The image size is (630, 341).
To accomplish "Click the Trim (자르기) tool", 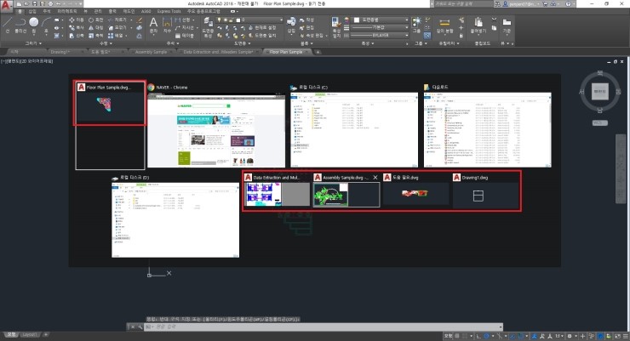I will pyautogui.click(x=117, y=20).
